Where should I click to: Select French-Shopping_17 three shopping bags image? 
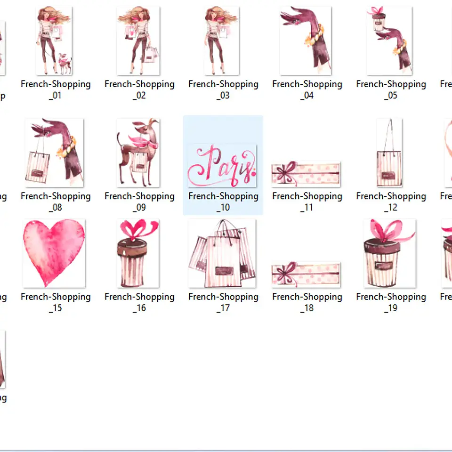[x=222, y=253]
